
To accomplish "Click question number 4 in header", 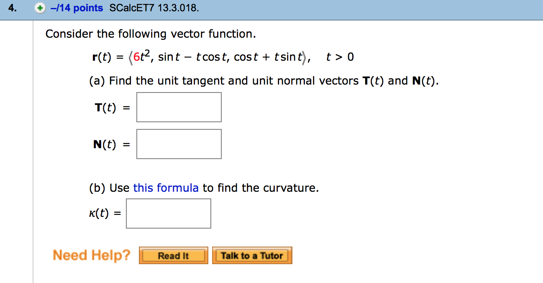I will pos(13,8).
